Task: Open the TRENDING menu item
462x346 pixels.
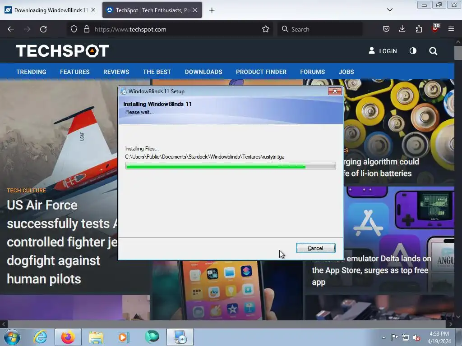Action: [x=31, y=72]
